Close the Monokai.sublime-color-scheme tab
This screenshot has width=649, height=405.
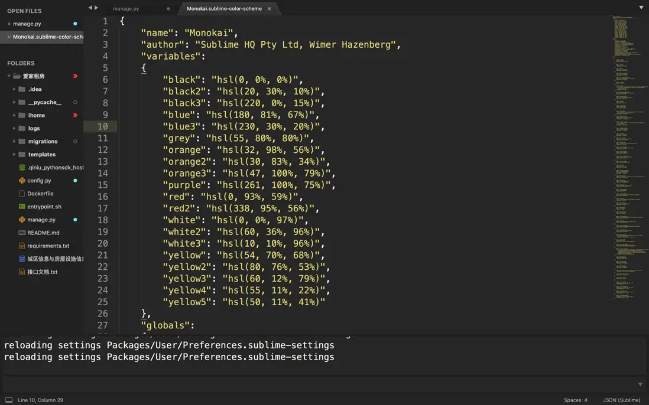click(270, 9)
